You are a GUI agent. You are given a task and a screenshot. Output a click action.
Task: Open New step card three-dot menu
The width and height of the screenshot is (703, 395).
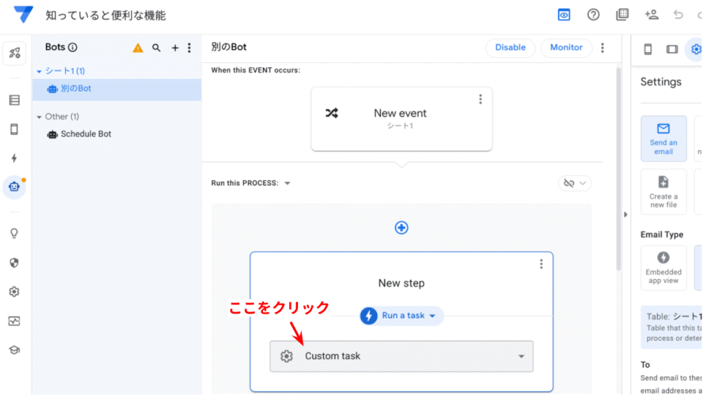tap(541, 264)
